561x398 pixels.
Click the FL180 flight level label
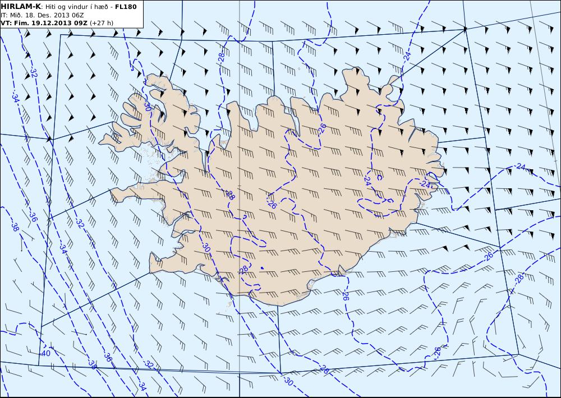(x=126, y=7)
